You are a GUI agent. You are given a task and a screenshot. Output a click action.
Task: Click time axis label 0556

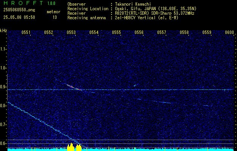click(x=139, y=32)
